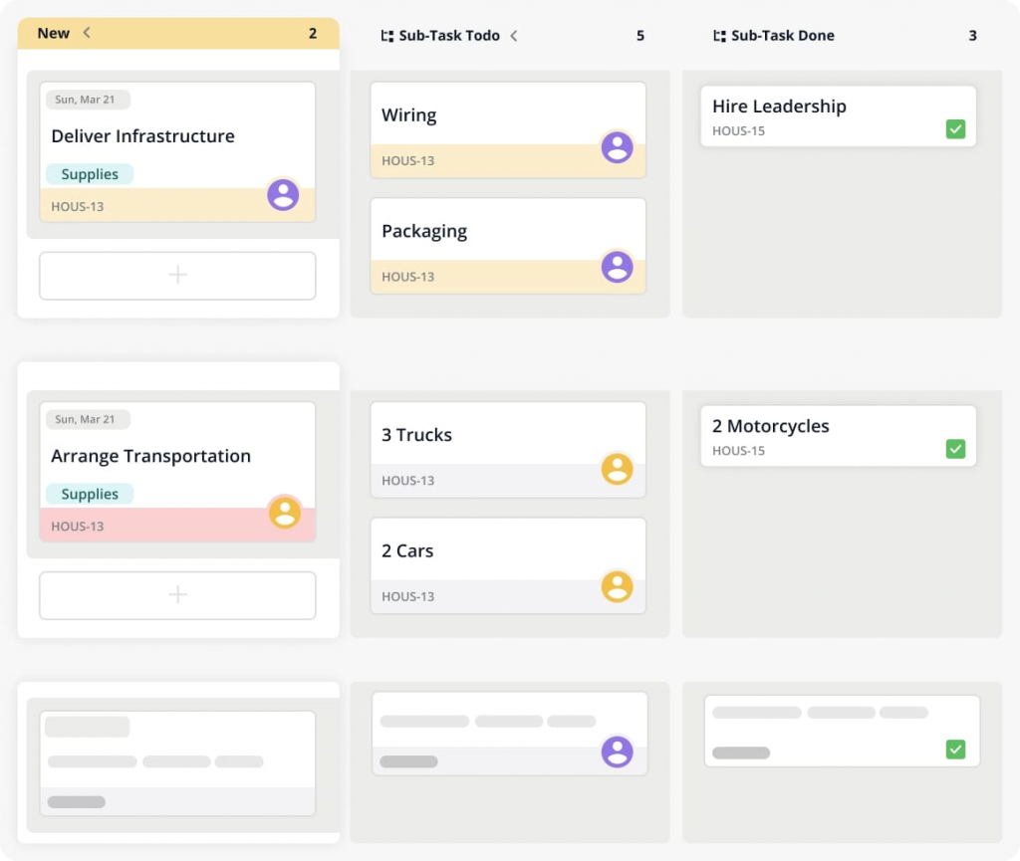The width and height of the screenshot is (1020, 861).
Task: Click the sub-task hierarchy icon beside Sub-Task Done
Action: (719, 36)
